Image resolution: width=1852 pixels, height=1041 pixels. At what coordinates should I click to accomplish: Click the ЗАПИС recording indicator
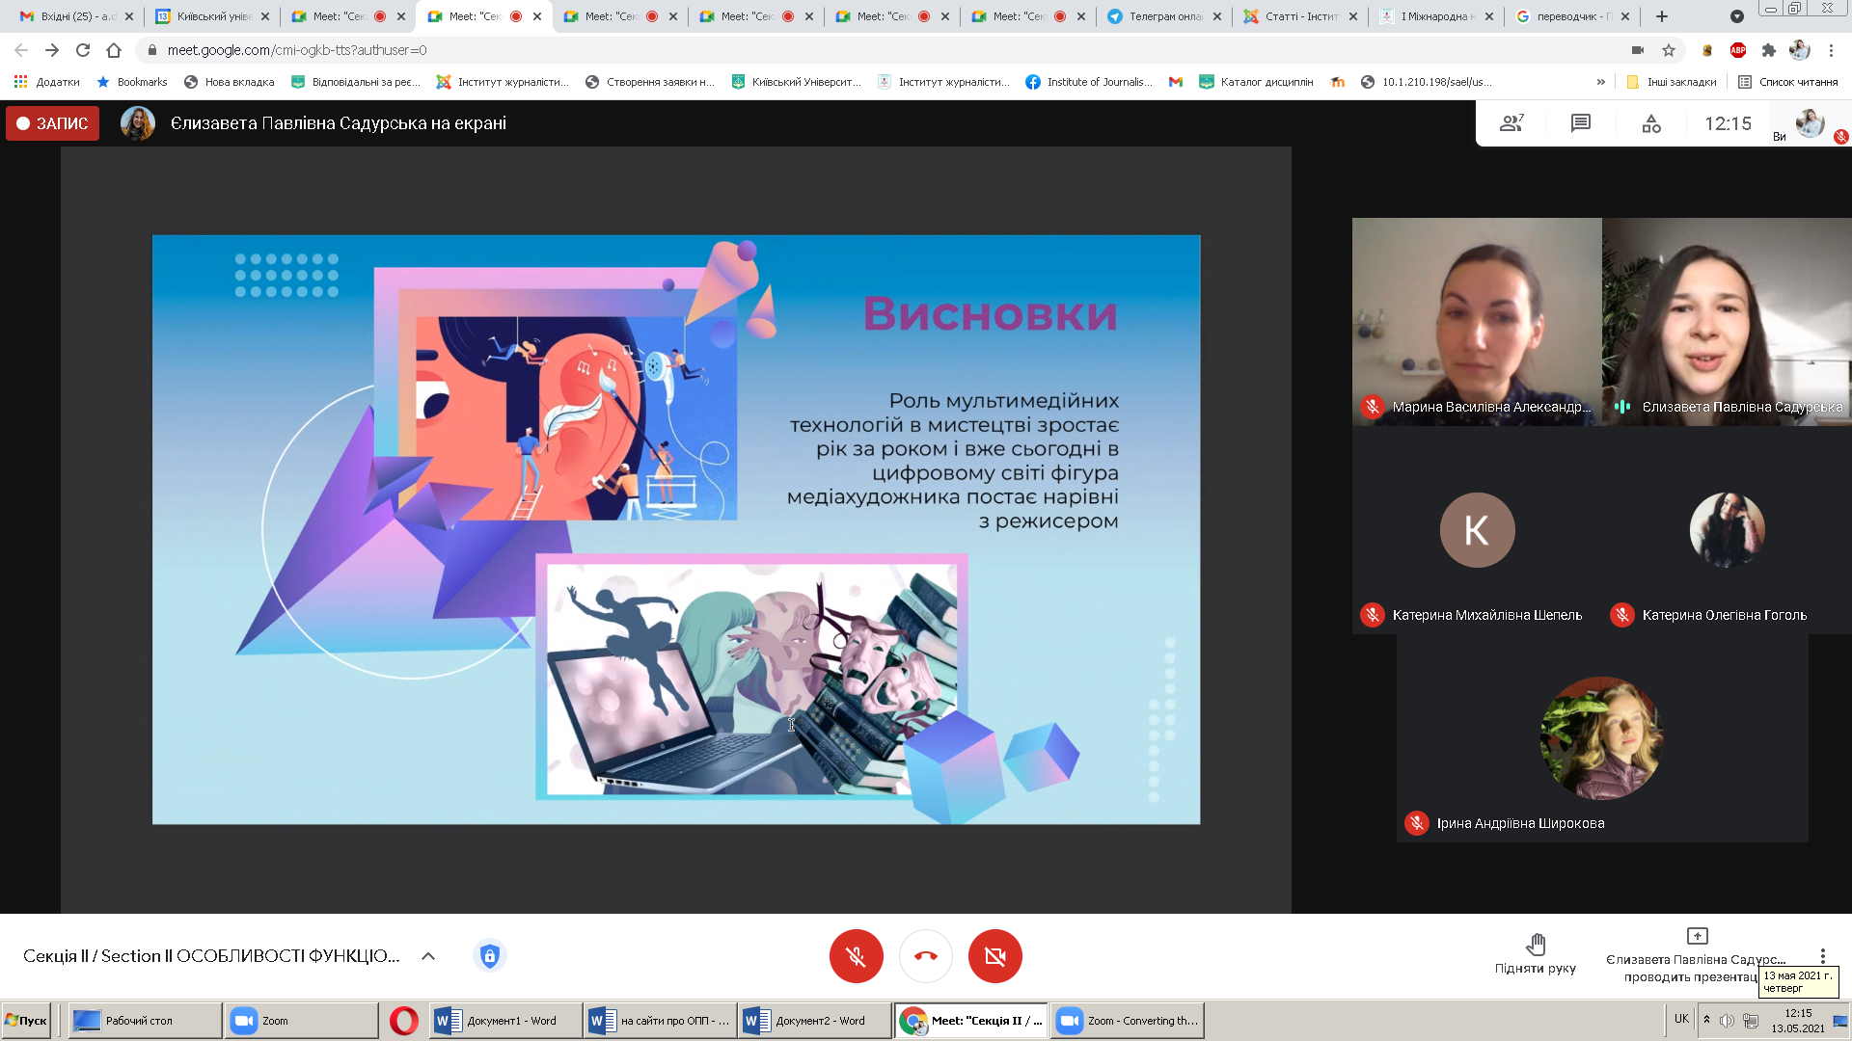(53, 123)
